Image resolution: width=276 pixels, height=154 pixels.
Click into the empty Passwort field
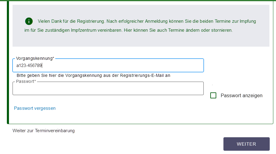click(x=108, y=88)
